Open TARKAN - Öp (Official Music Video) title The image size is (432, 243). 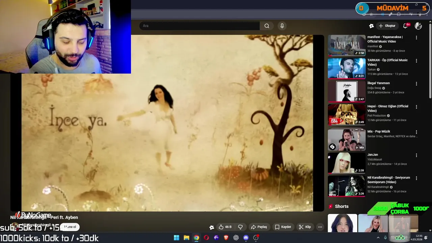point(387,62)
